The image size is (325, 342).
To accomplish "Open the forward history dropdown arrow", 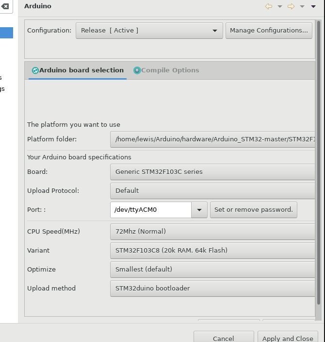I will click(x=302, y=7).
